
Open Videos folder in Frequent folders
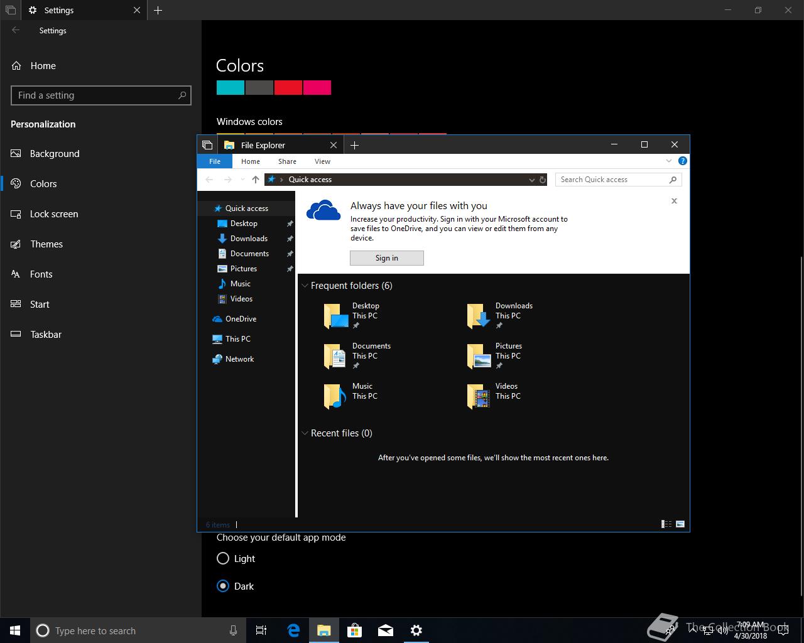click(x=494, y=396)
